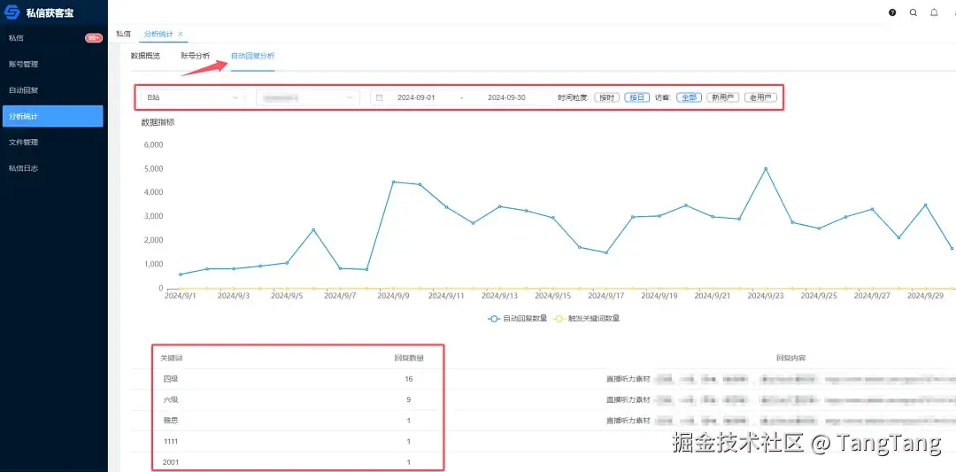This screenshot has width=956, height=472.
Task: Expand the blurred account dropdown
Action: pyautogui.click(x=307, y=97)
